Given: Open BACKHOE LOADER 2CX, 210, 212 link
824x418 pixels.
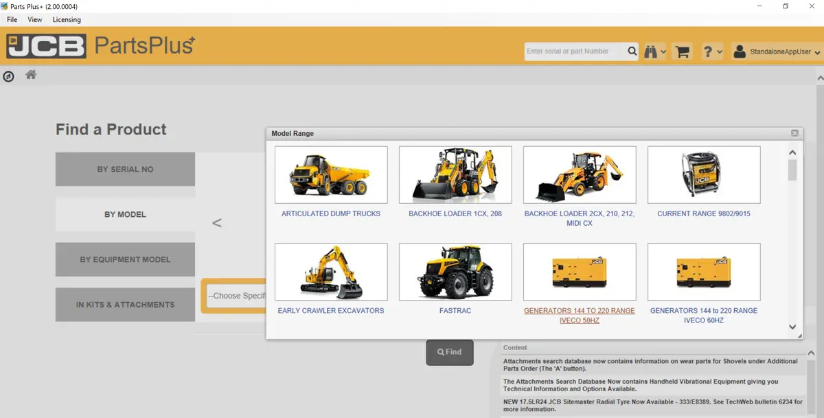Looking at the screenshot, I should coord(580,218).
